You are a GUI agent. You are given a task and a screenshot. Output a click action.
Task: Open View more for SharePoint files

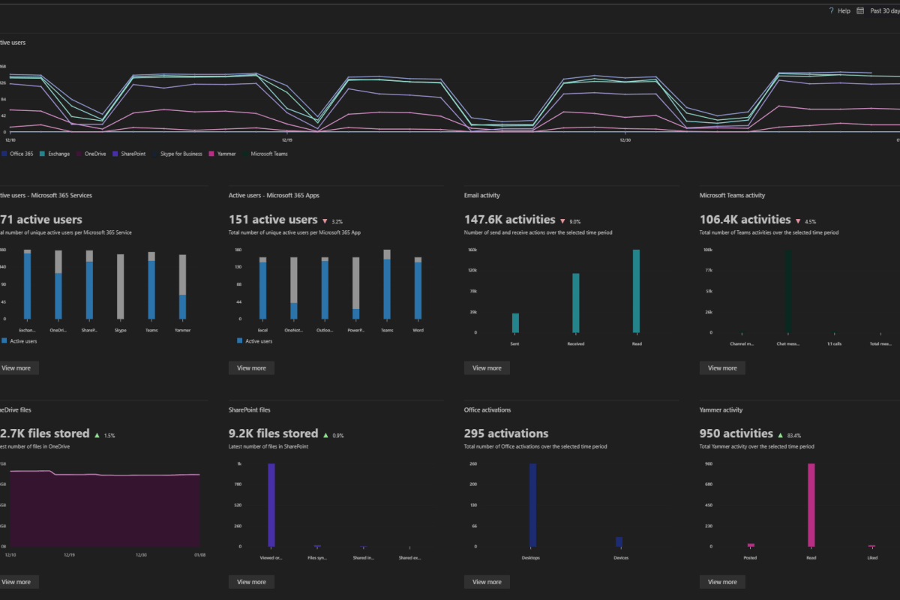point(251,582)
